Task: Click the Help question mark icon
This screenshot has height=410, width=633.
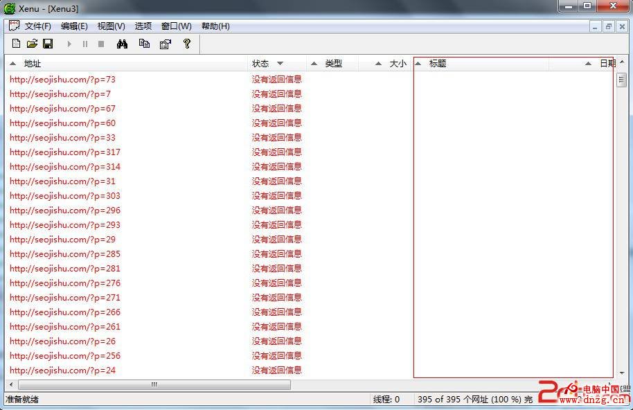Action: (187, 44)
